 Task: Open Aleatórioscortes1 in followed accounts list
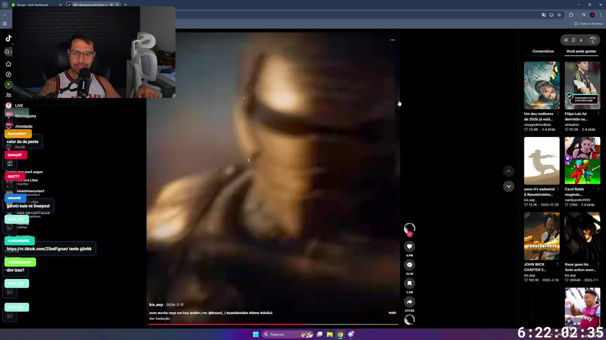click(30, 191)
